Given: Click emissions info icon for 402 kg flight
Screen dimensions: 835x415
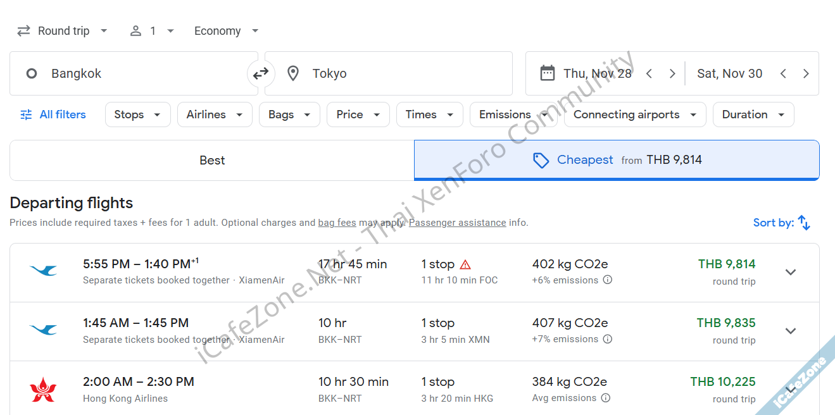Looking at the screenshot, I should pyautogui.click(x=607, y=280).
